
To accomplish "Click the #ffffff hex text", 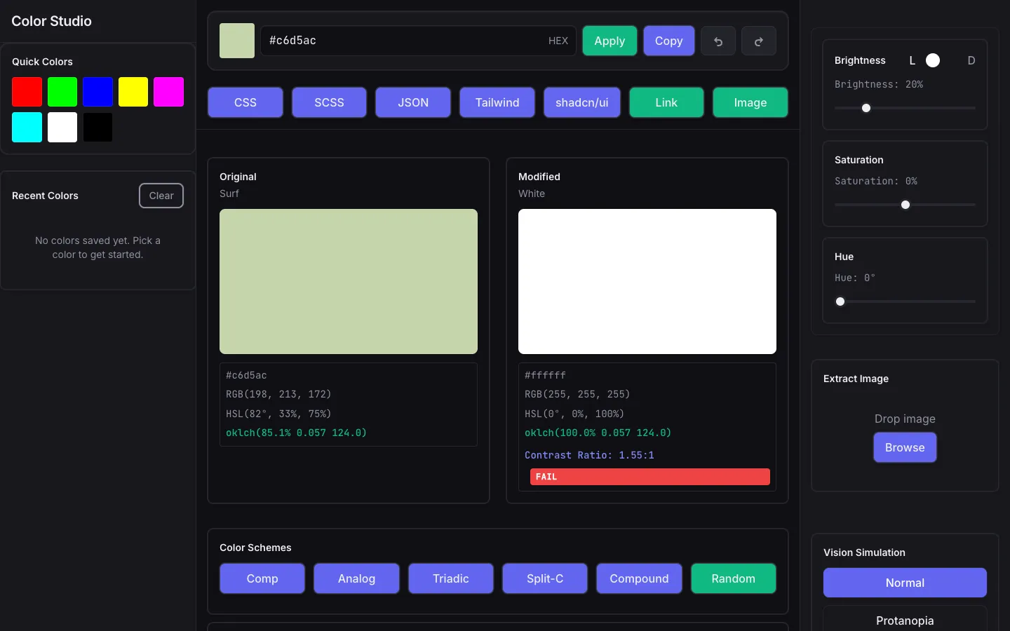I will coord(545,375).
